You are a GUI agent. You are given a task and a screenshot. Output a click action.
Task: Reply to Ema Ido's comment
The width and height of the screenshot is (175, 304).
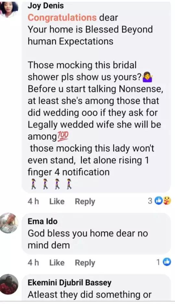pos(85,263)
